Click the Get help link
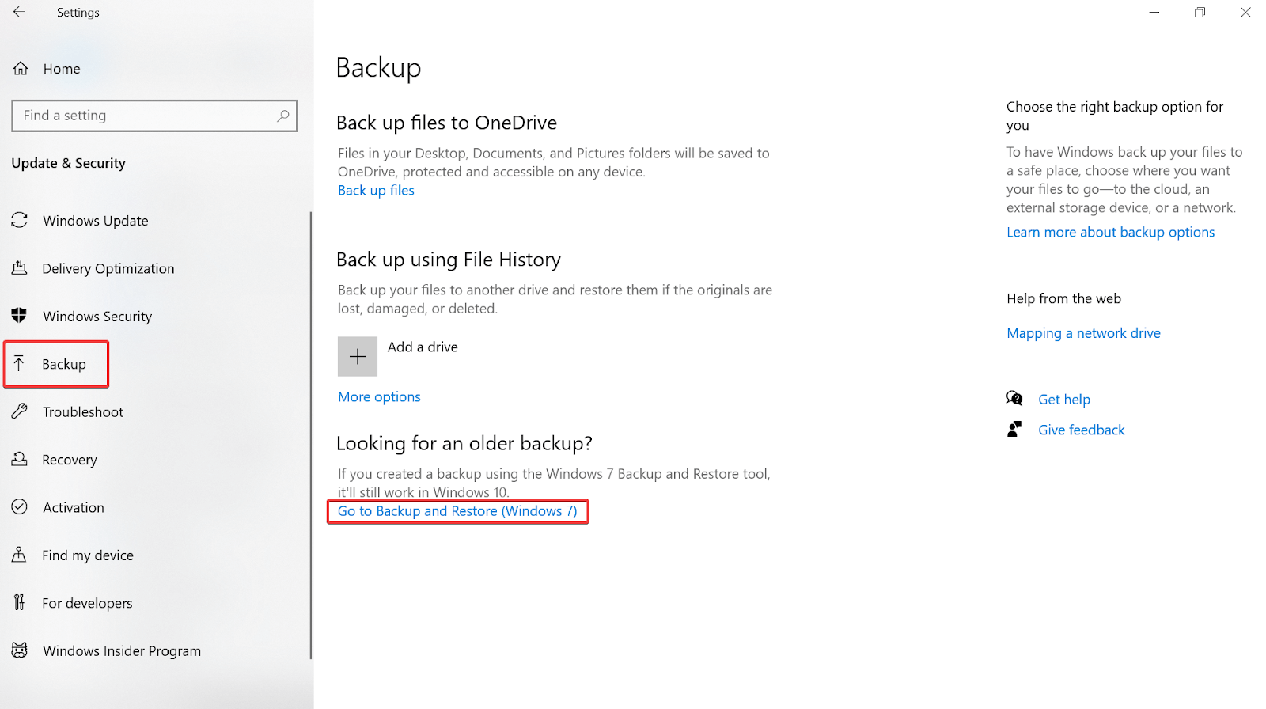The height and width of the screenshot is (709, 1266). coord(1064,400)
